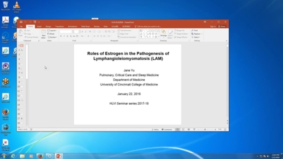
Task: Open the Paste button in Clipboard group
Action: (x=20, y=33)
